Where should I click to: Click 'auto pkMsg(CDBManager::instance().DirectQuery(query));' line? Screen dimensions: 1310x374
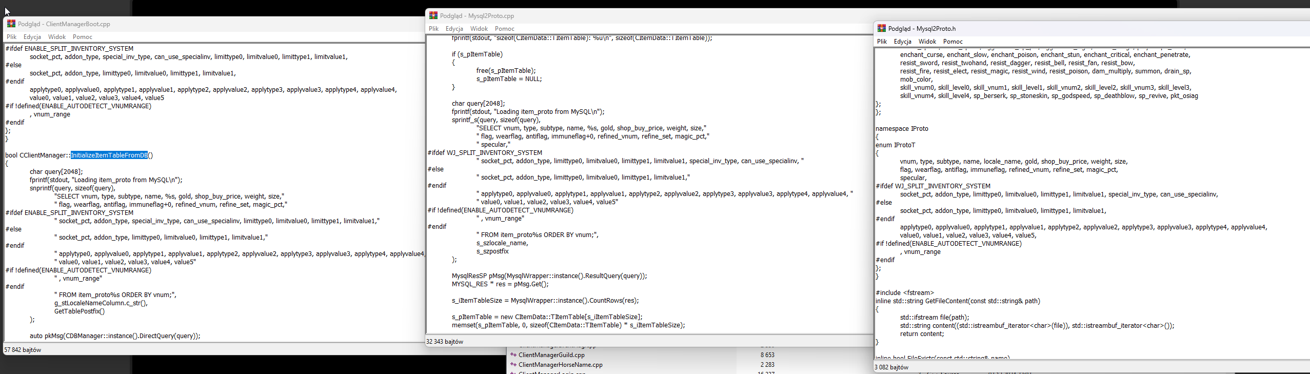click(115, 336)
